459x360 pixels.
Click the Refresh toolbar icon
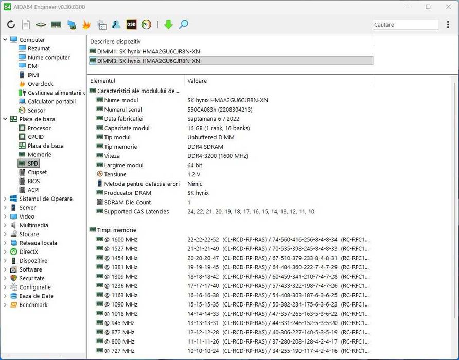(11, 24)
